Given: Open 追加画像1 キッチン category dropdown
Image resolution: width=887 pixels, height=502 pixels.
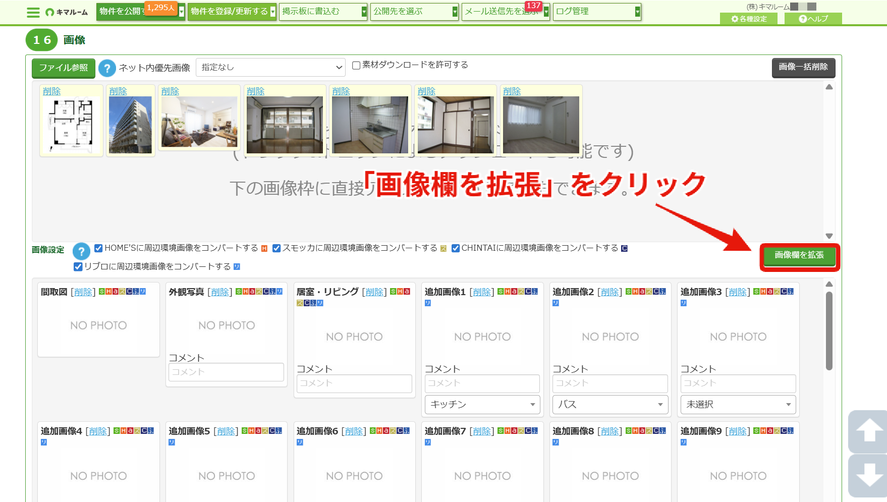Looking at the screenshot, I should click(483, 404).
